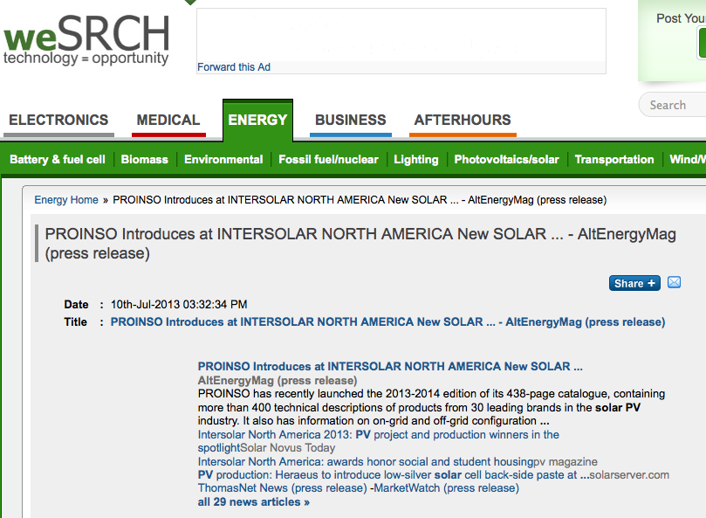
Task: Click into the Search field
Action: pos(673,105)
